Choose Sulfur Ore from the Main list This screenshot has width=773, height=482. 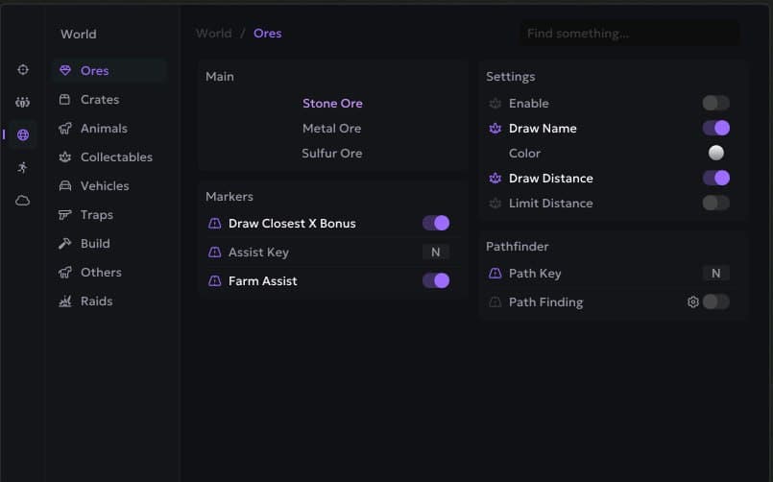(x=331, y=154)
